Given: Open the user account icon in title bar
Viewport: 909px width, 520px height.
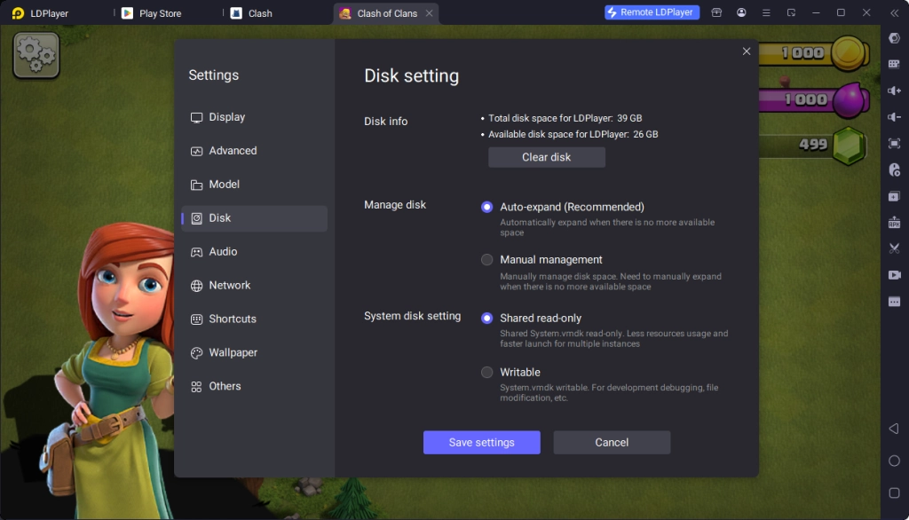Looking at the screenshot, I should (x=741, y=13).
